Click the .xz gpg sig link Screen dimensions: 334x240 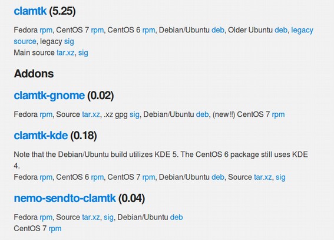coord(134,114)
